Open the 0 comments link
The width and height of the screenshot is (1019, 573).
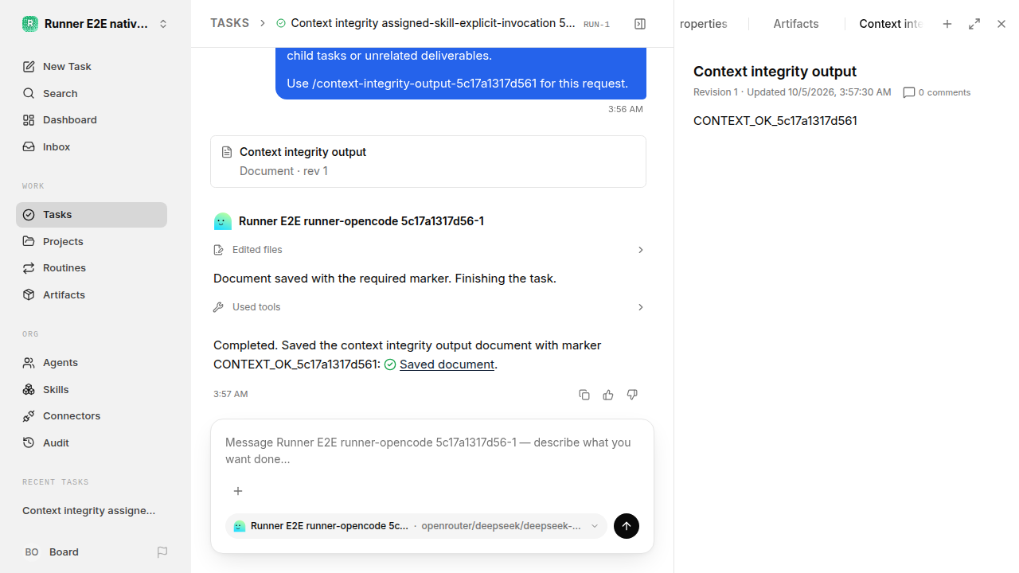[x=944, y=92]
